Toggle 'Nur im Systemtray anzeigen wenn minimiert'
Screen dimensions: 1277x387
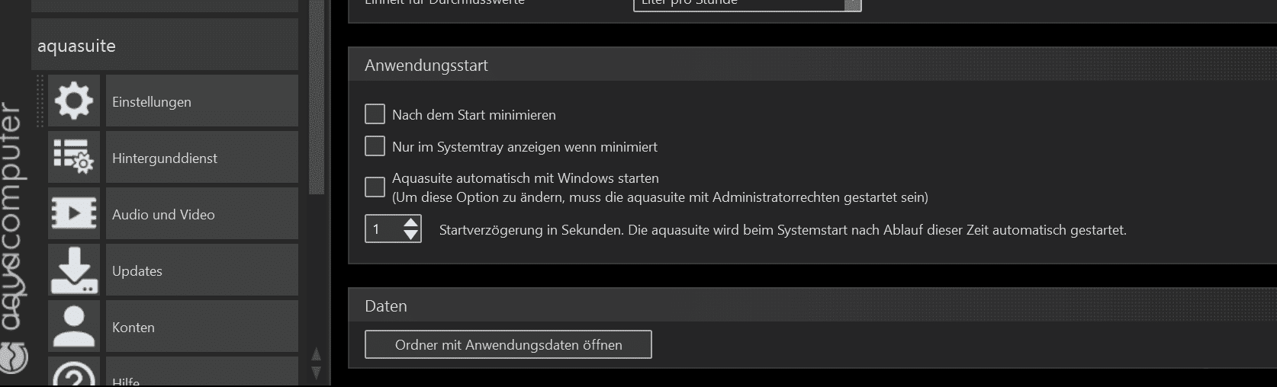click(375, 146)
